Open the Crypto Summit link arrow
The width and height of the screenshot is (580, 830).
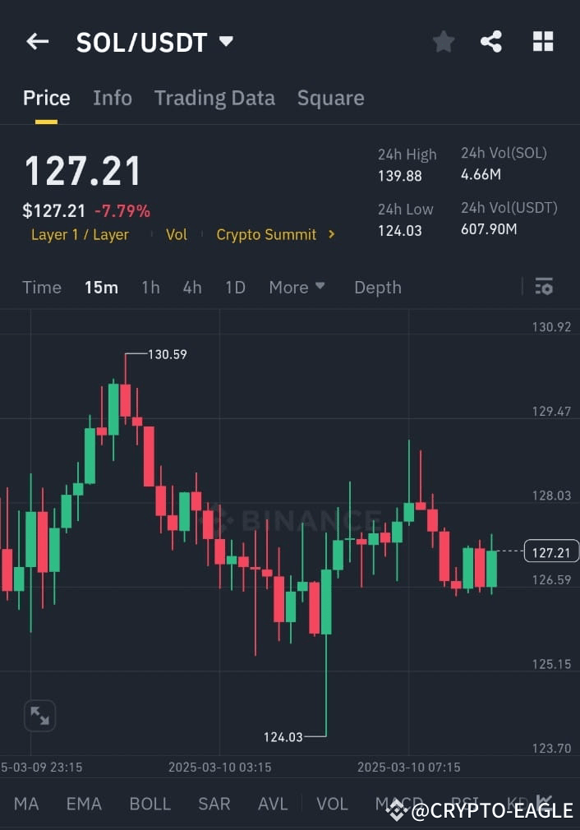click(x=330, y=234)
